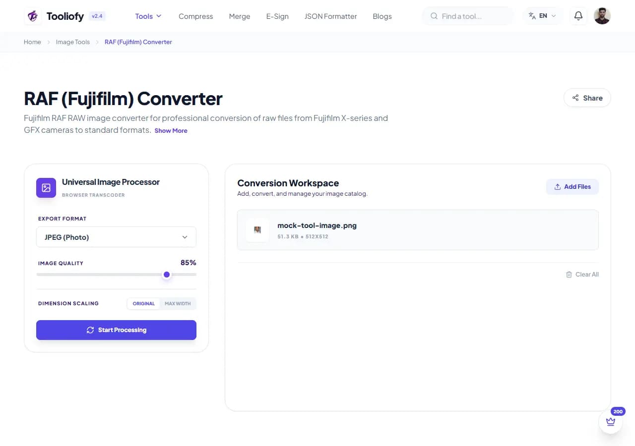The width and height of the screenshot is (635, 446).
Task: Click the mock-tool-image.png thumbnail
Action: [257, 230]
